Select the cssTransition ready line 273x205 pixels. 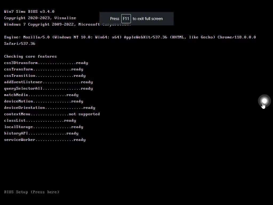click(x=45, y=76)
